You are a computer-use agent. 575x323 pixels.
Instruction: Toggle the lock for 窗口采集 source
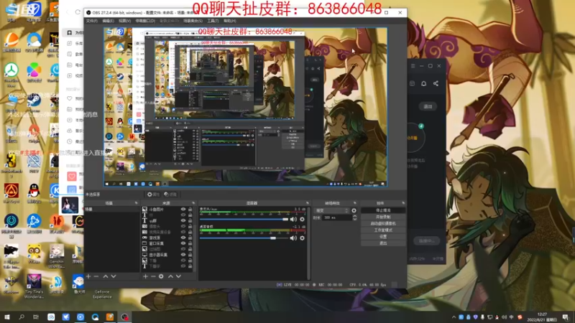coord(190,243)
